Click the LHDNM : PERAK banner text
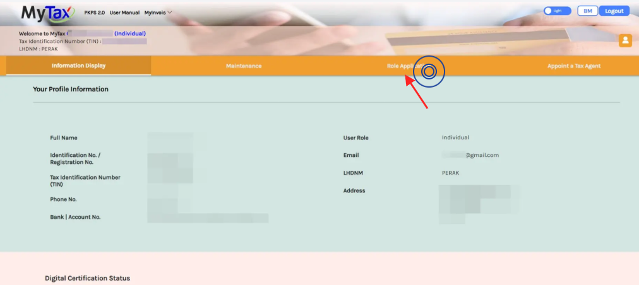 click(39, 49)
